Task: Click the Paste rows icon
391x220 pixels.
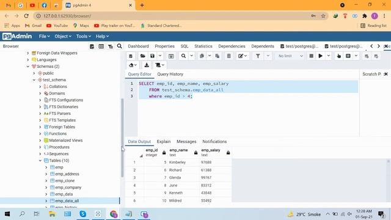Action: click(217, 56)
